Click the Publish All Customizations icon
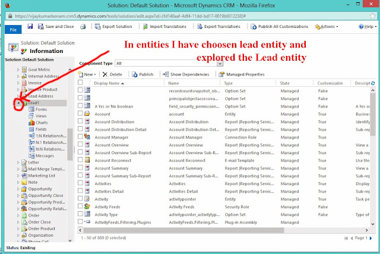 (x=254, y=26)
